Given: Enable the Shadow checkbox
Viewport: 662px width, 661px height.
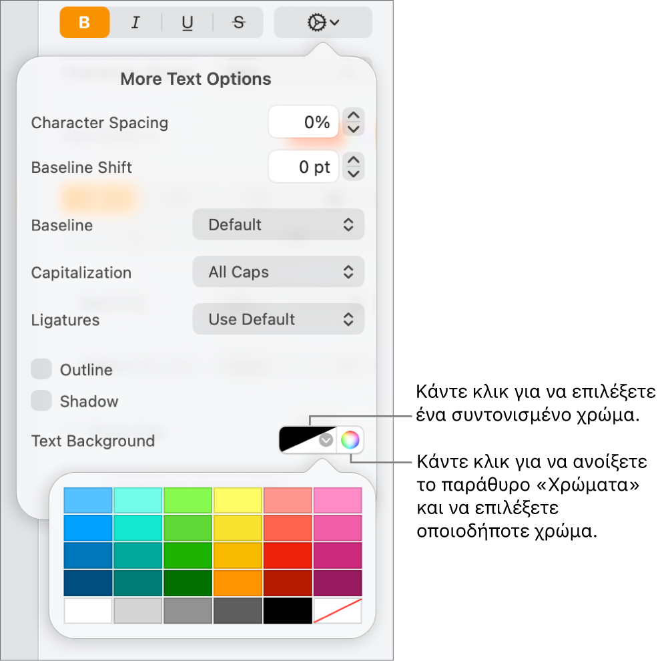Looking at the screenshot, I should coord(41,401).
